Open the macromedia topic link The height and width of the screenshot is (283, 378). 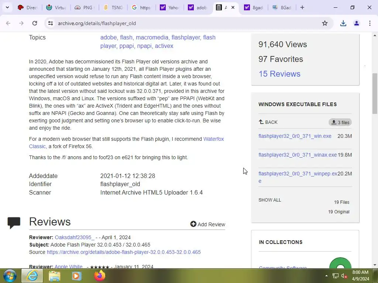tap(152, 37)
